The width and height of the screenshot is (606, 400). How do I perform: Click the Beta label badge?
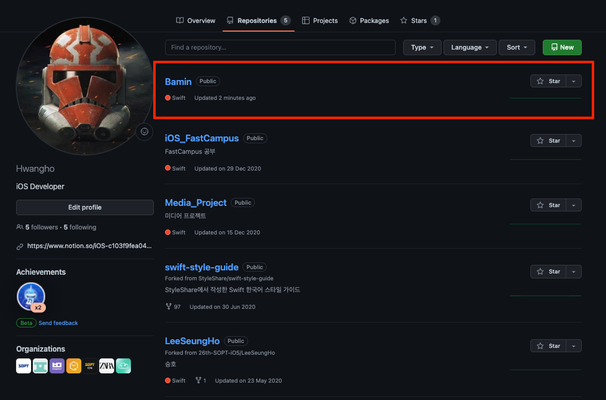[26, 323]
